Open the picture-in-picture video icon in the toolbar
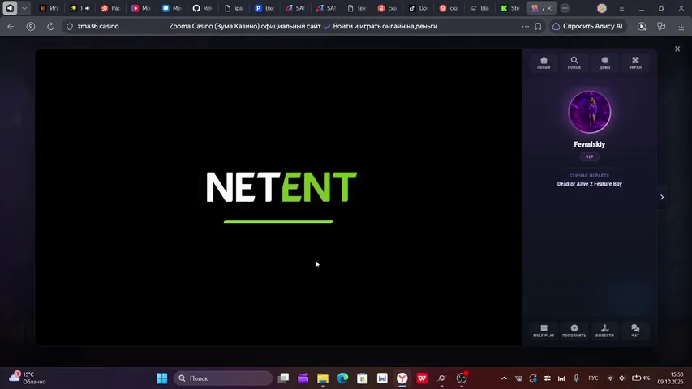The width and height of the screenshot is (692, 389). [642, 27]
